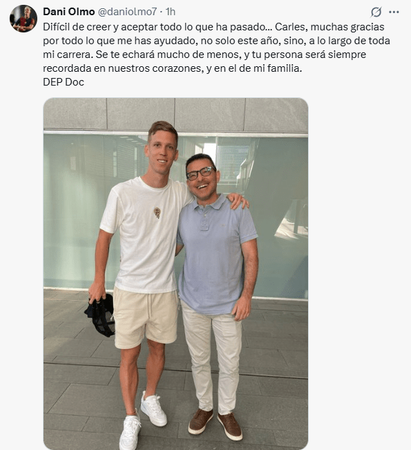Open the three-dot more options menu

394,12
